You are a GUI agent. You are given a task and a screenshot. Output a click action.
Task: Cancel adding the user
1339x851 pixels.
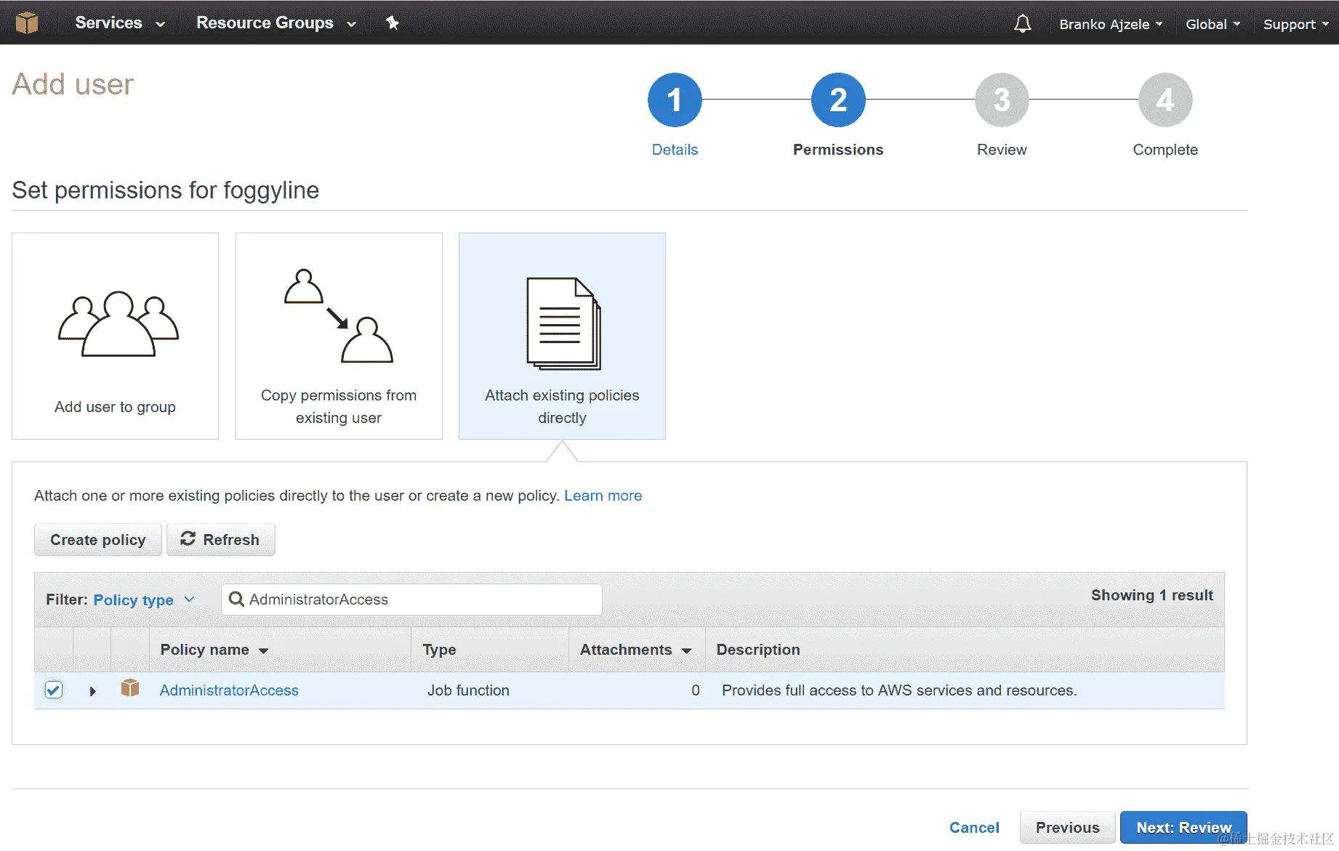(974, 828)
